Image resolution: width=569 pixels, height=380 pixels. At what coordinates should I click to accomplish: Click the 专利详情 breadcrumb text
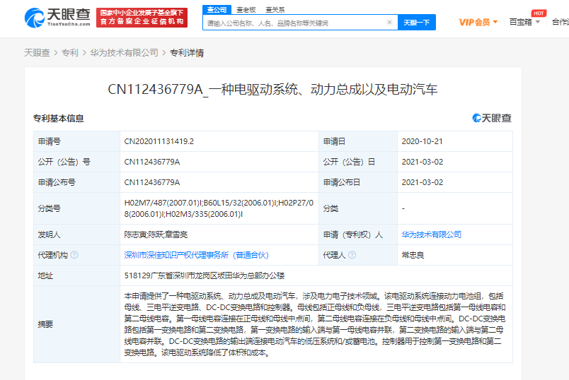tap(187, 53)
